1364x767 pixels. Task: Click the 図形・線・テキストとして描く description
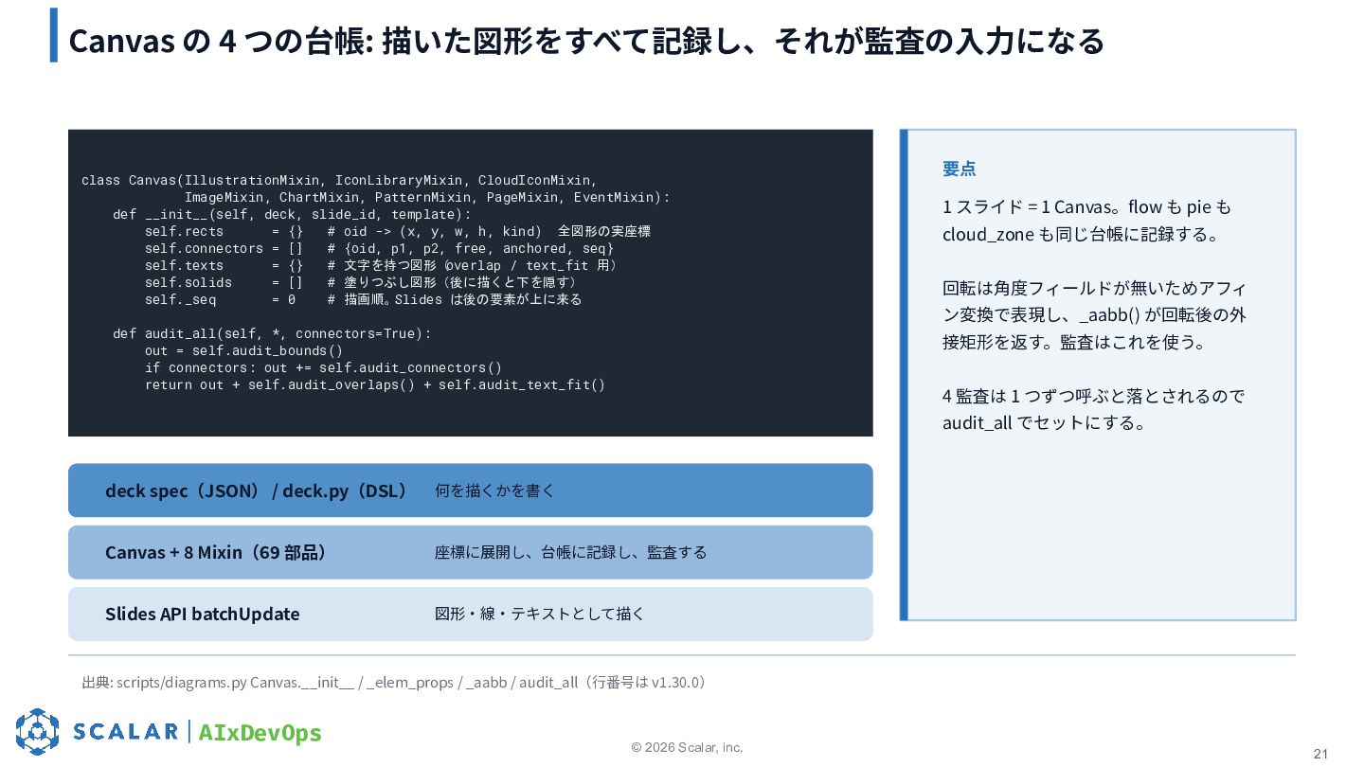coord(540,614)
